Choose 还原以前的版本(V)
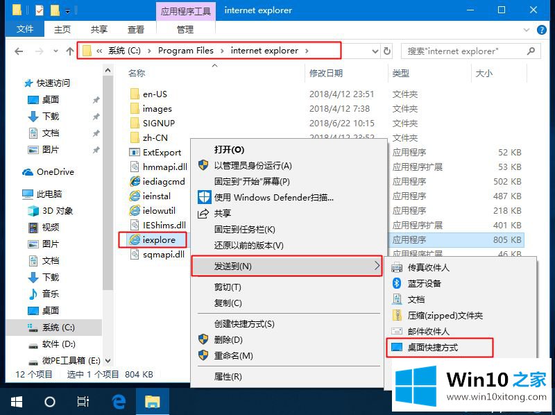Image resolution: width=555 pixels, height=415 pixels. [287, 245]
